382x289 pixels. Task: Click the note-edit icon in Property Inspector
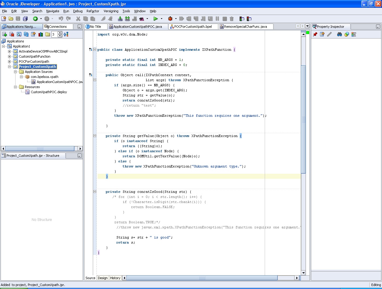pos(322,34)
